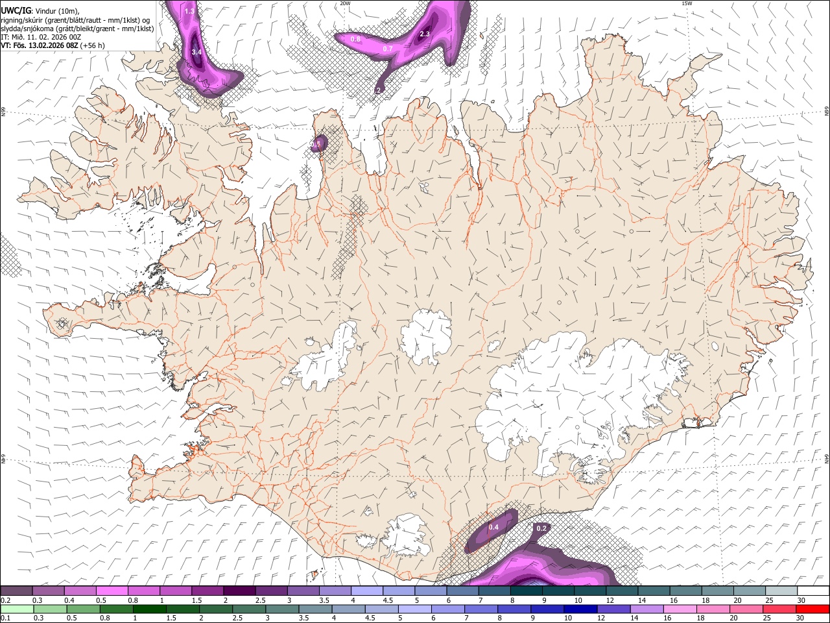Click the '3.4' precipitation value label
This screenshot has width=830, height=623.
click(x=197, y=52)
